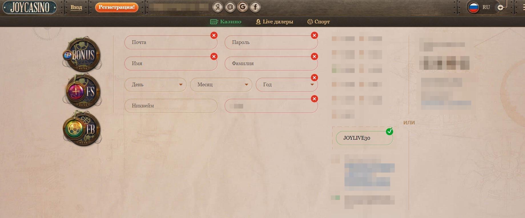Click the JOYCASINO logo
The width and height of the screenshot is (525, 218).
(x=30, y=7)
